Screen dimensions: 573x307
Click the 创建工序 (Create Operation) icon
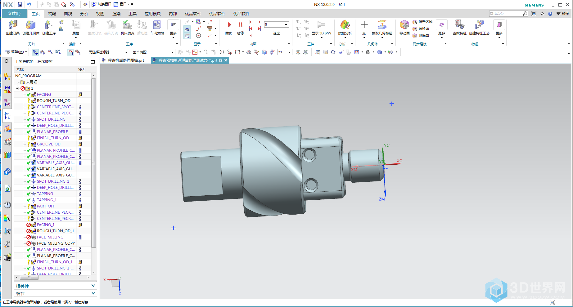click(x=48, y=25)
